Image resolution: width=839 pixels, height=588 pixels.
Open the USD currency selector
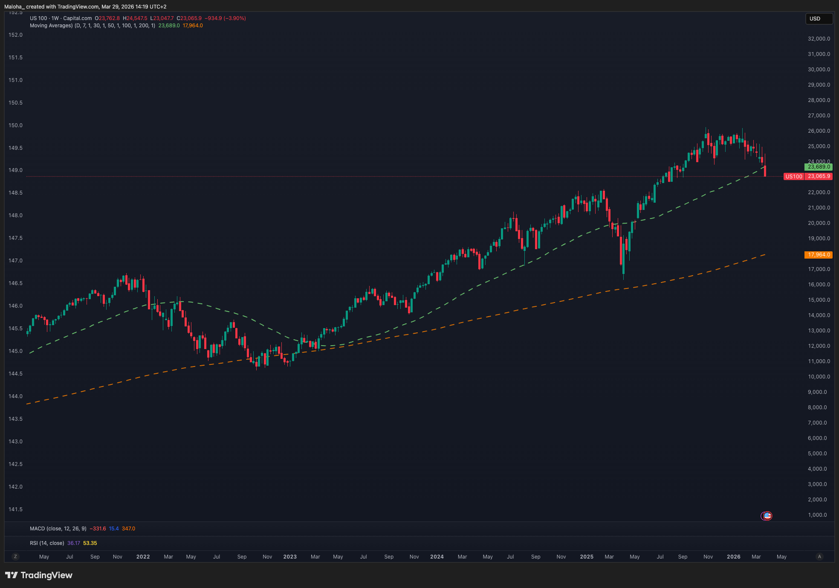tap(819, 19)
